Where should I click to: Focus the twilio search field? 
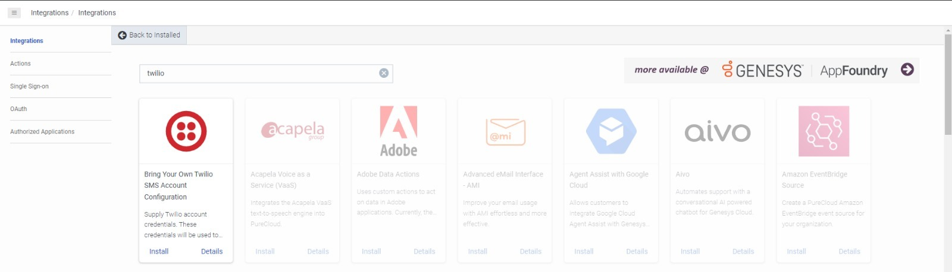(266, 73)
